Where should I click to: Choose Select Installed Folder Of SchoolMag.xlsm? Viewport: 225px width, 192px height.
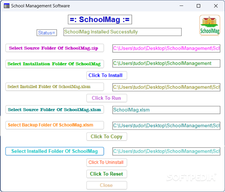pos(54,87)
